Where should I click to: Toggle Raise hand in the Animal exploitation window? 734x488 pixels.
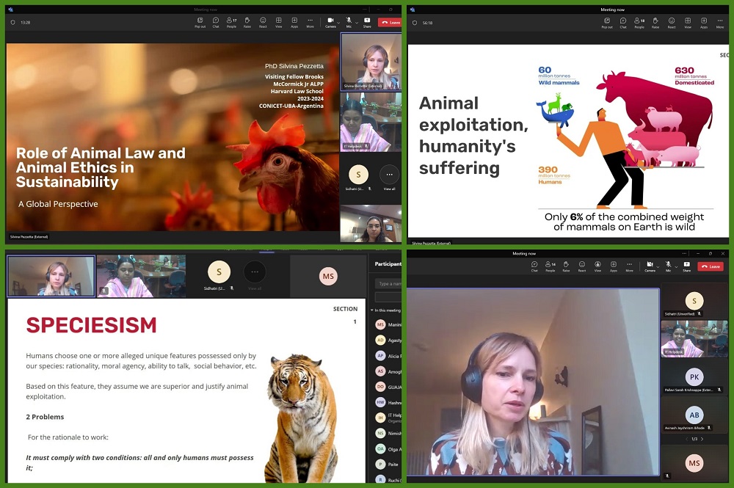[x=655, y=23]
